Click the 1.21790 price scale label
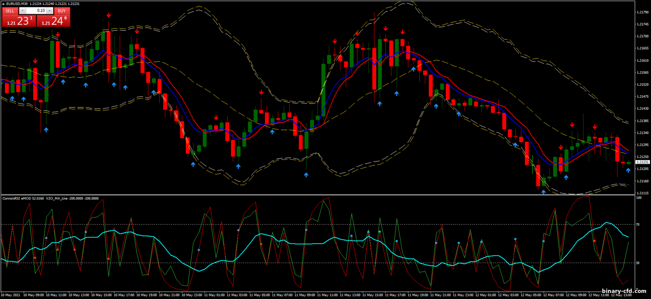The height and width of the screenshot is (299, 651). pyautogui.click(x=642, y=12)
